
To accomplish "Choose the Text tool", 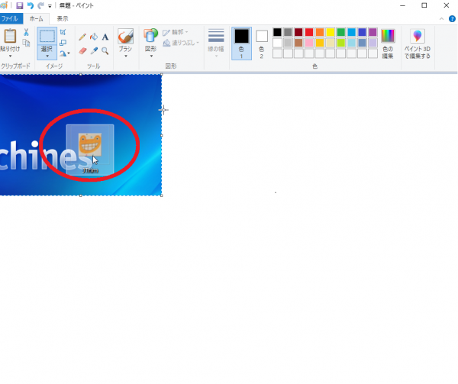I will (x=105, y=37).
